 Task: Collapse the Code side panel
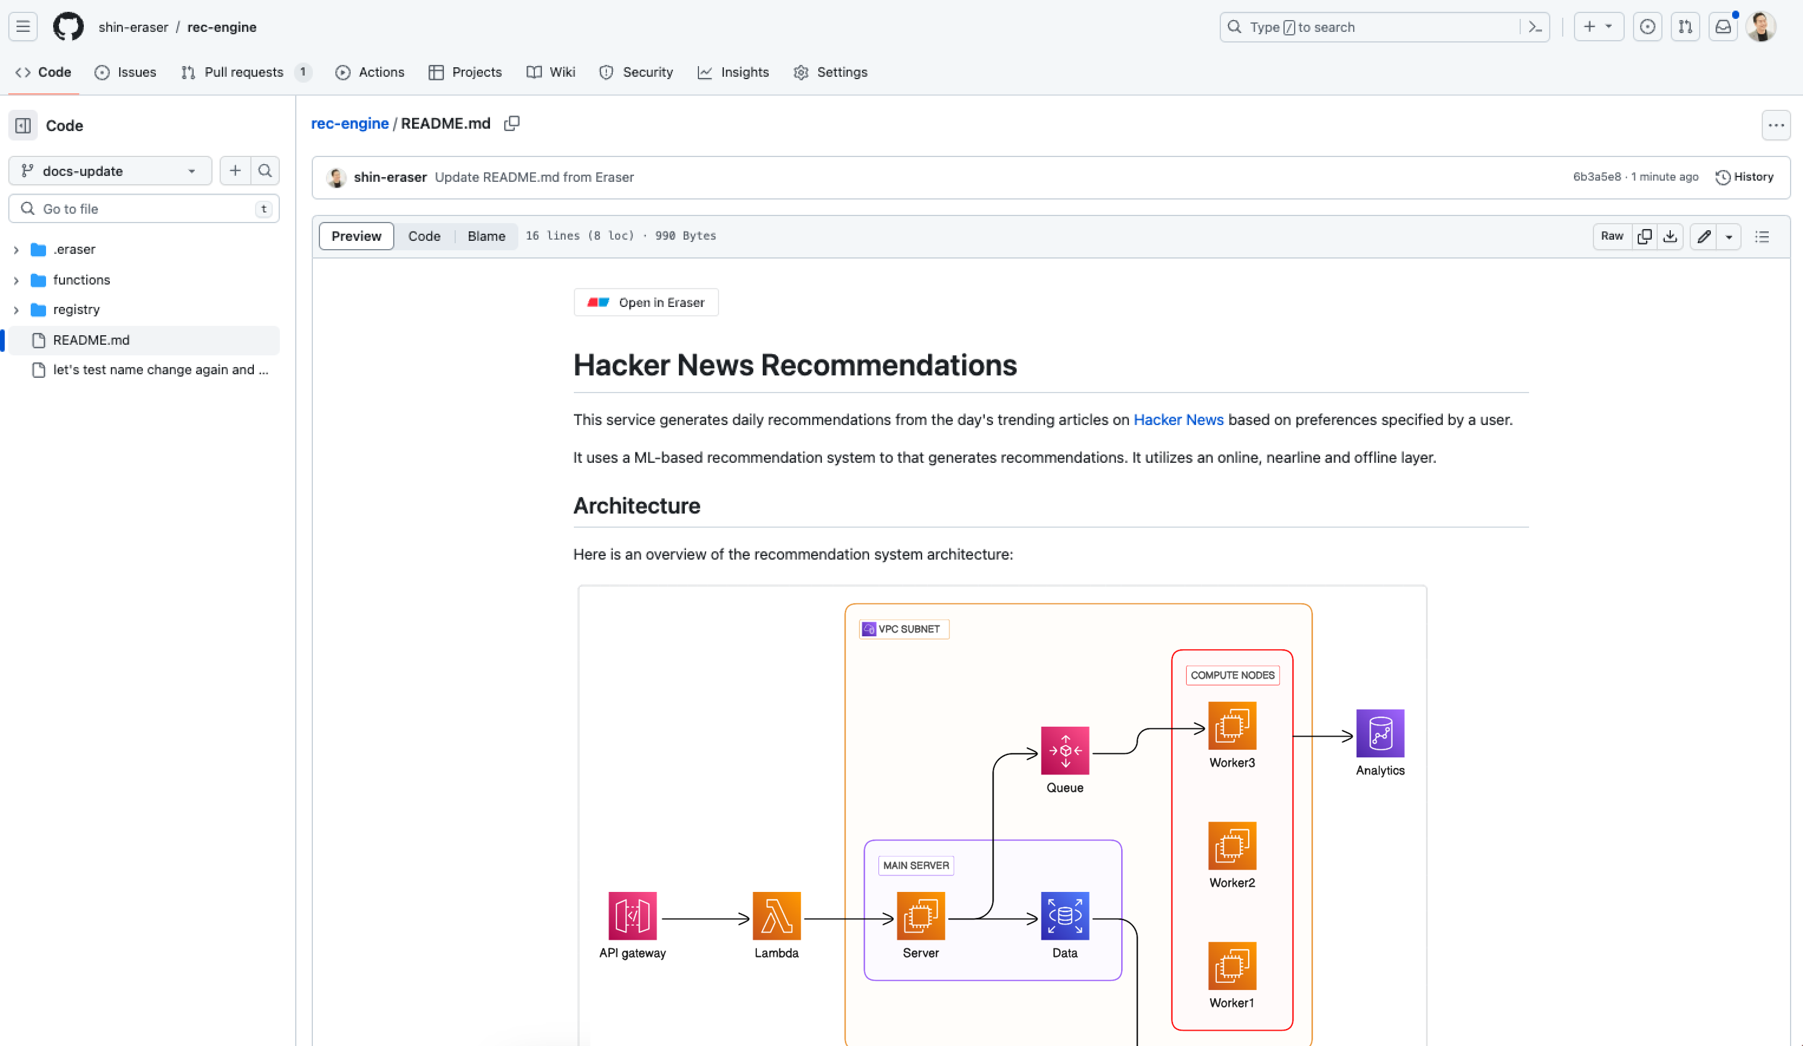(x=23, y=125)
